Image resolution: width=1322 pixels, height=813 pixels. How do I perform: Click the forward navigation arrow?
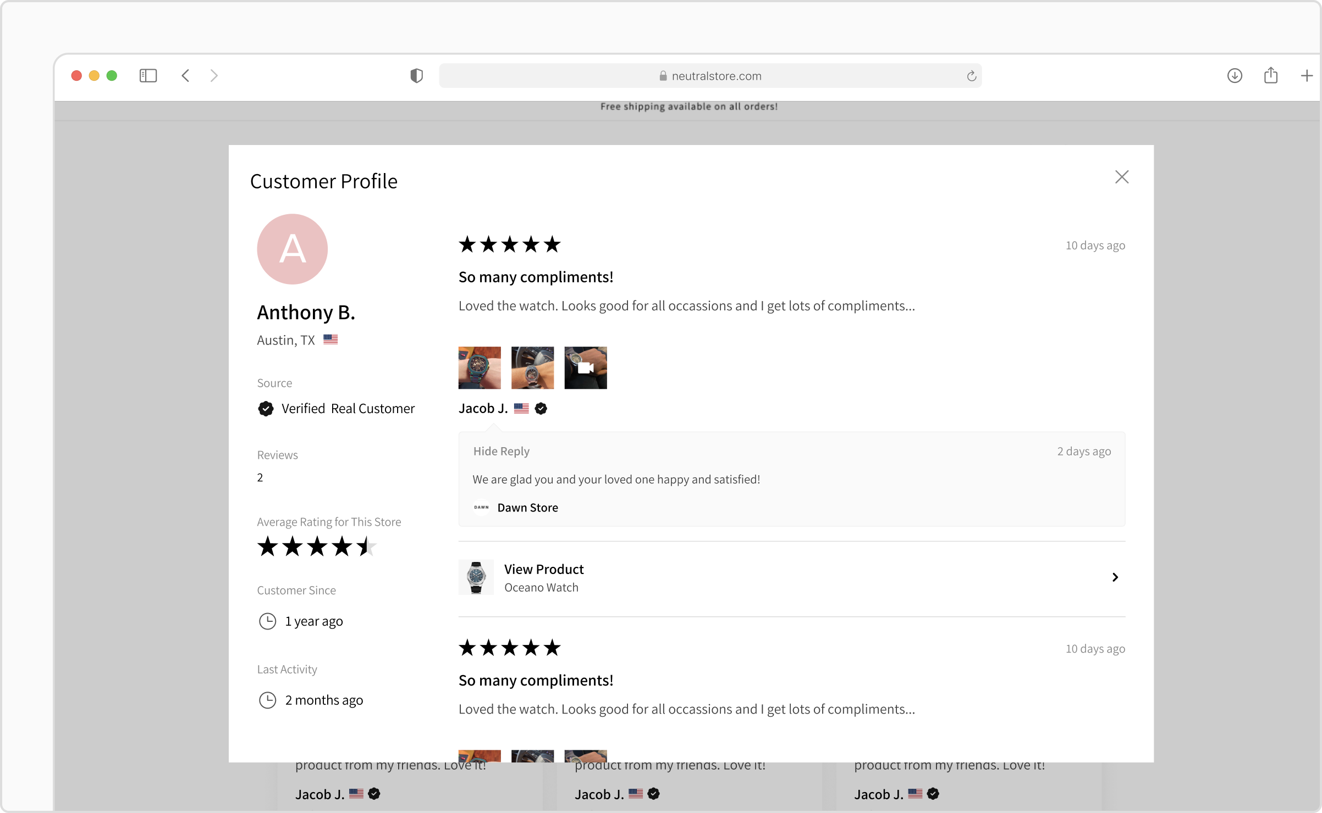(214, 76)
